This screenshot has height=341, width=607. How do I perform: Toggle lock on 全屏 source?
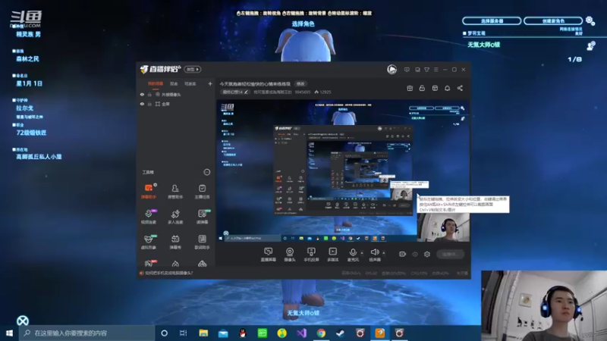[149, 104]
